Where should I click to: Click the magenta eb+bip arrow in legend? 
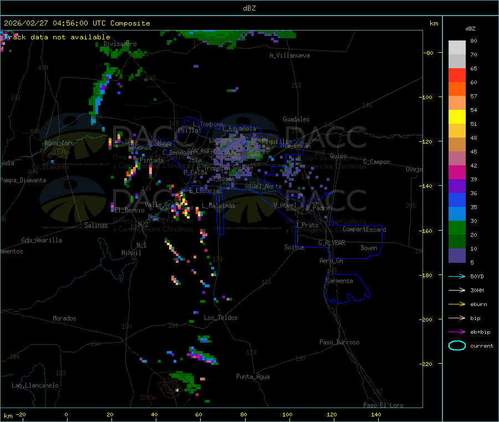point(457,332)
